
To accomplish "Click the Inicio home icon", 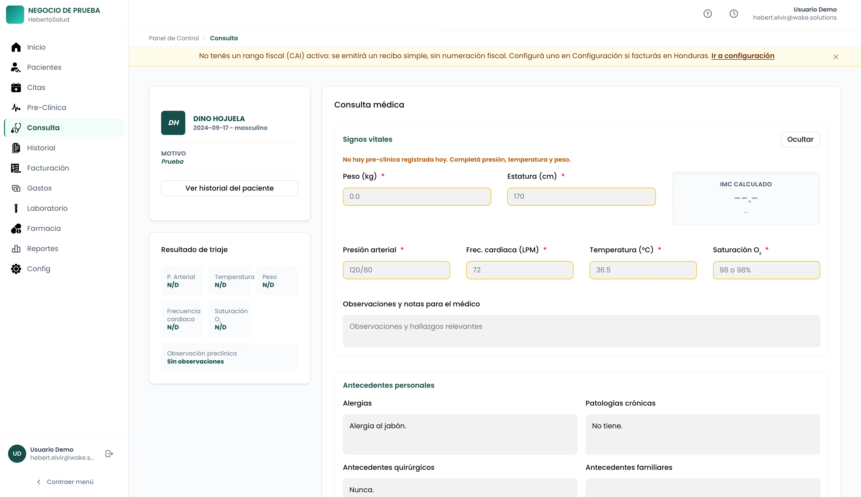I will (x=16, y=47).
